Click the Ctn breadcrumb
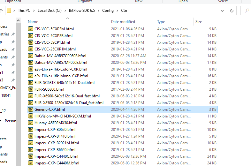The width and height of the screenshot is (251, 166). [x=124, y=11]
